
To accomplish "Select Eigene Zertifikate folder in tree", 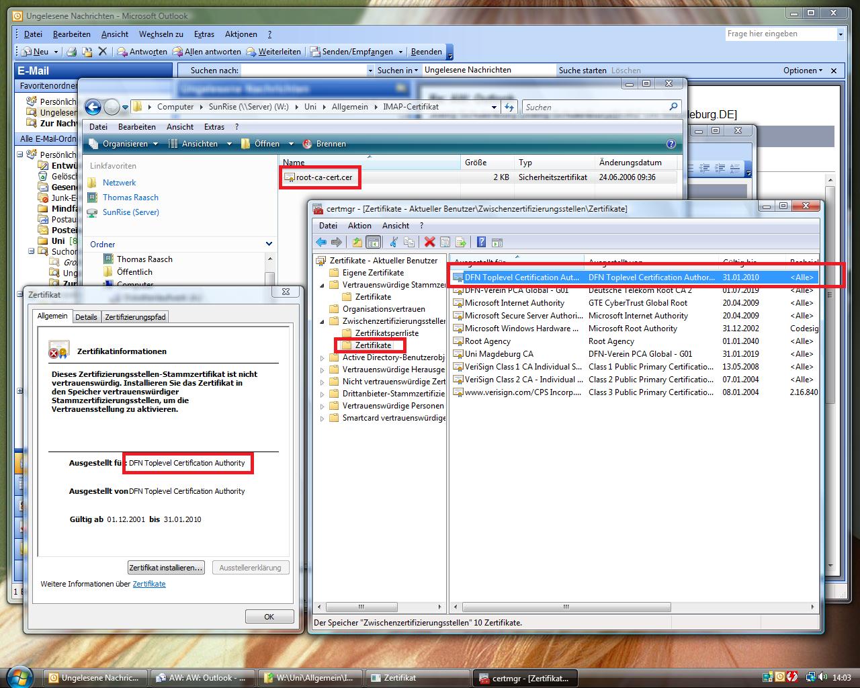I will 367,273.
